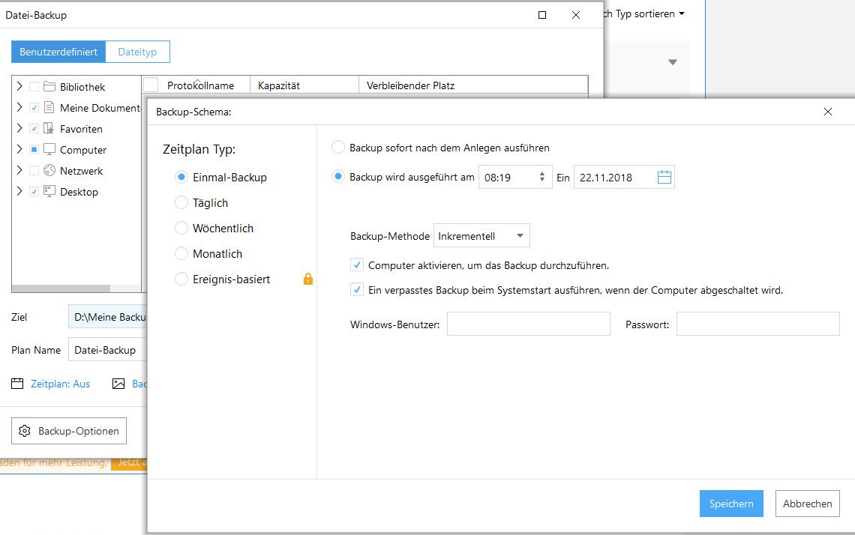Expand the Bibliothek tree node
This screenshot has width=855, height=535.
tap(19, 87)
